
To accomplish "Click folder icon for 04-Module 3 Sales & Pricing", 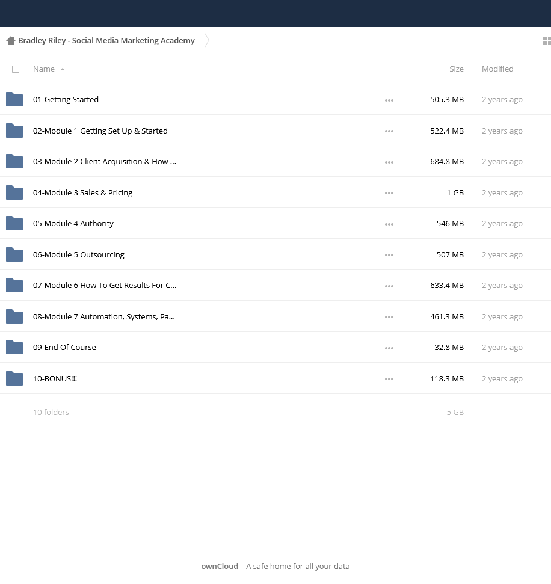I will 14,192.
